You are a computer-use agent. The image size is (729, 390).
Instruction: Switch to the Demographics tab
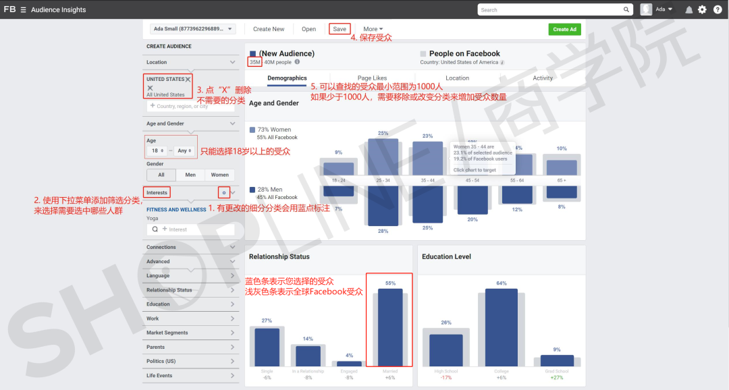287,78
